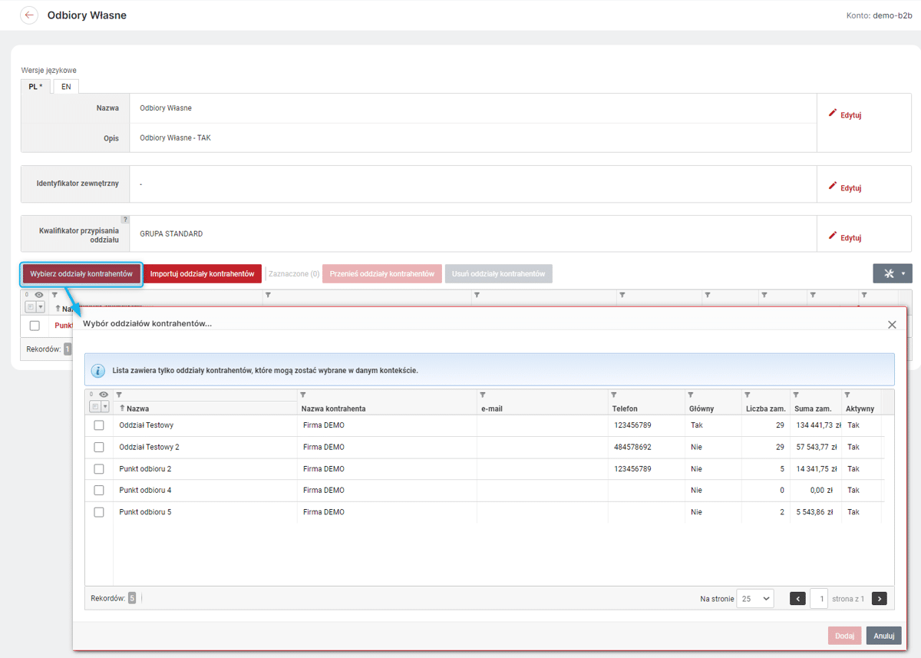The image size is (921, 658).
Task: Click the page number input field
Action: (x=819, y=599)
